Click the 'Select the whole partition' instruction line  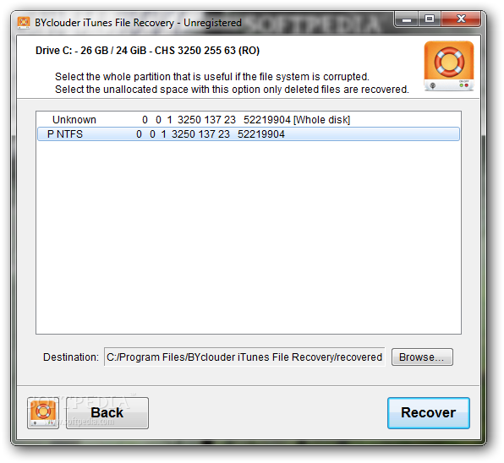(x=211, y=77)
